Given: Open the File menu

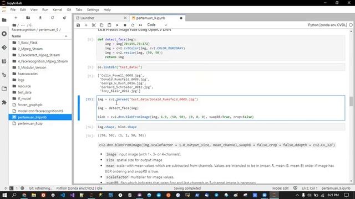Looking at the screenshot, I should [13, 10].
